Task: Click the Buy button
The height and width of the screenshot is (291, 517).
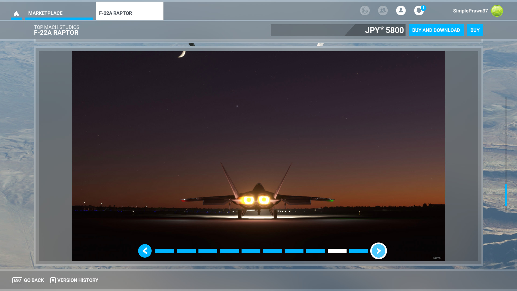Action: click(x=475, y=30)
